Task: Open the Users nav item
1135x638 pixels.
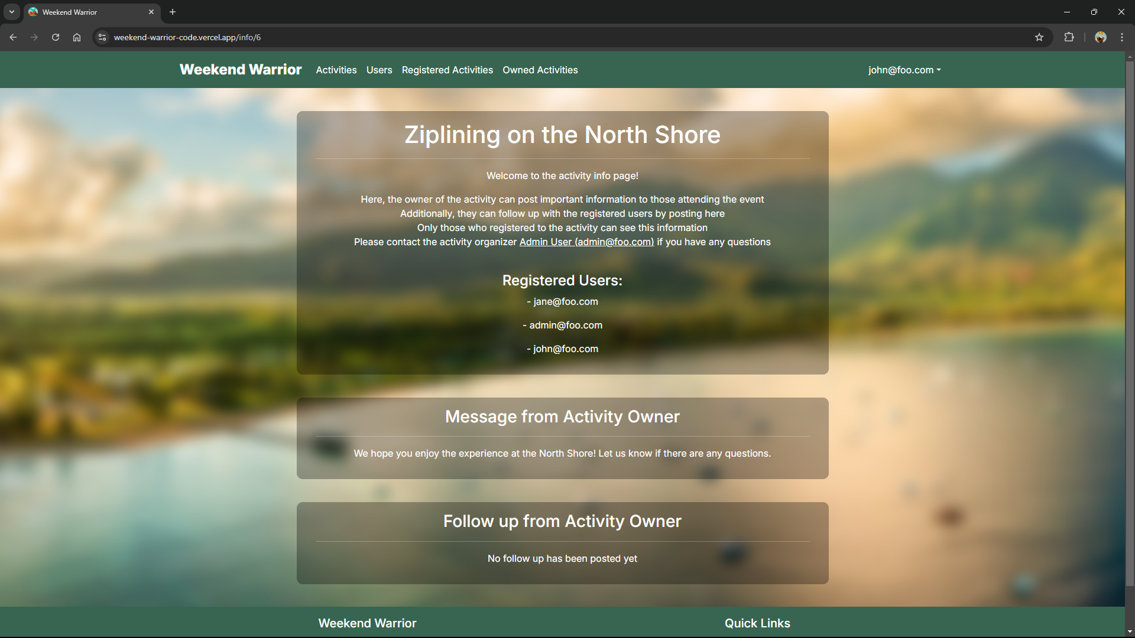Action: [x=379, y=70]
